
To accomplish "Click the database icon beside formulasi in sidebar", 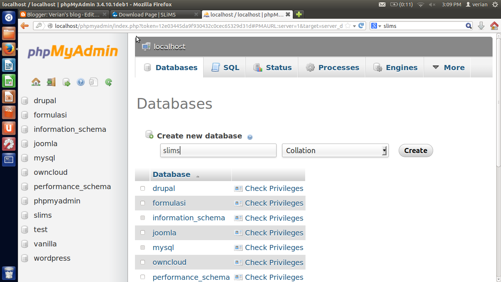I will pyautogui.click(x=25, y=115).
